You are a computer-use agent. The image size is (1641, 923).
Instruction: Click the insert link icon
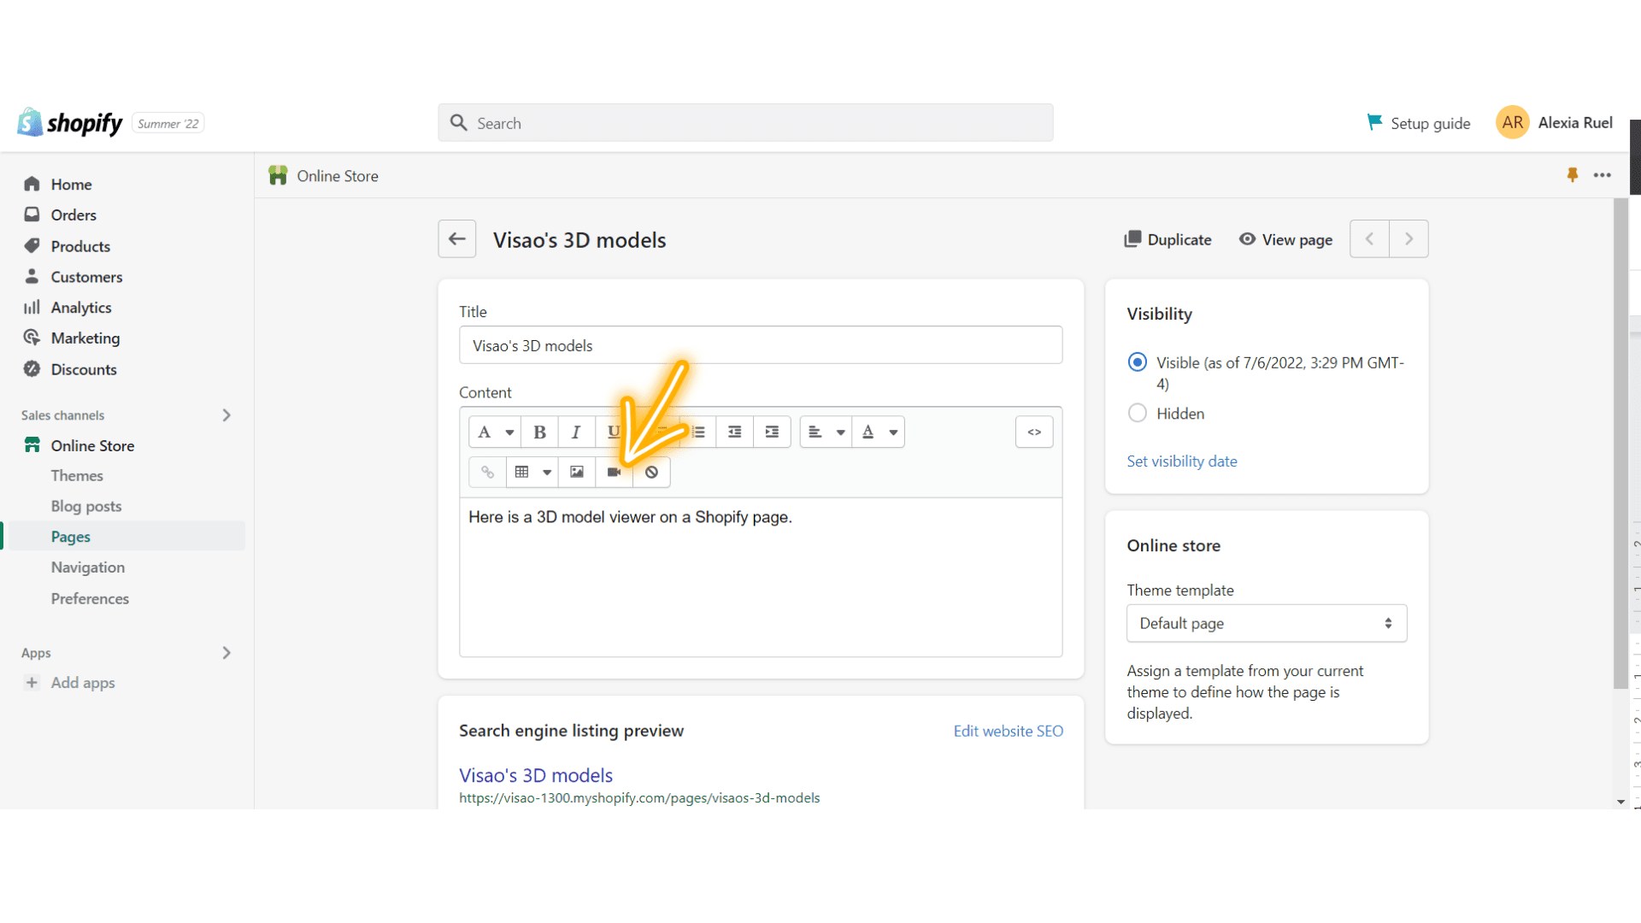tap(487, 472)
